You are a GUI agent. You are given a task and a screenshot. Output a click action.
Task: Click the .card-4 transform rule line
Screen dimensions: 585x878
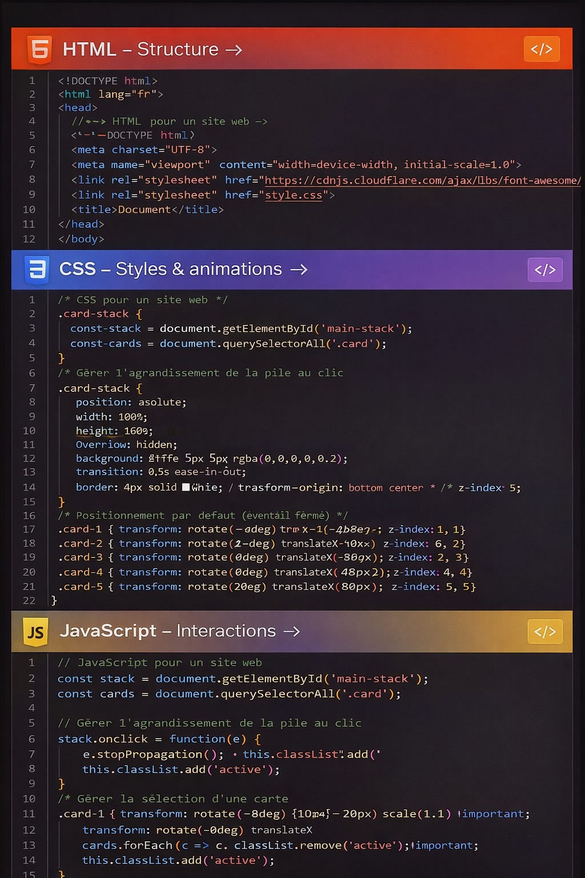265,572
